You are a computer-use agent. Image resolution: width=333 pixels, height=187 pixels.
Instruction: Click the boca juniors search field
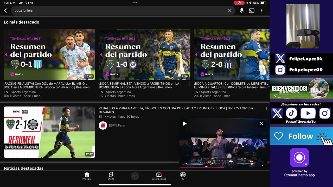click(x=123, y=11)
